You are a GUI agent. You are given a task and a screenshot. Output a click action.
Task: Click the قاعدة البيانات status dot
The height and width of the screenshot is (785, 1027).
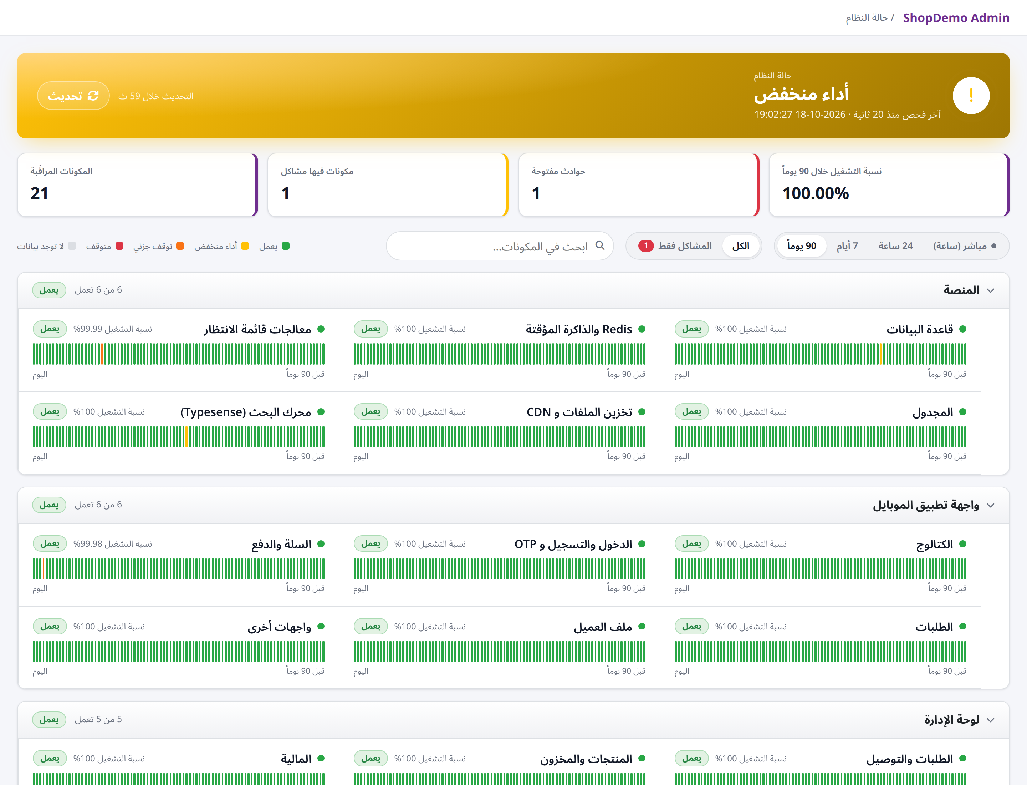coord(962,329)
